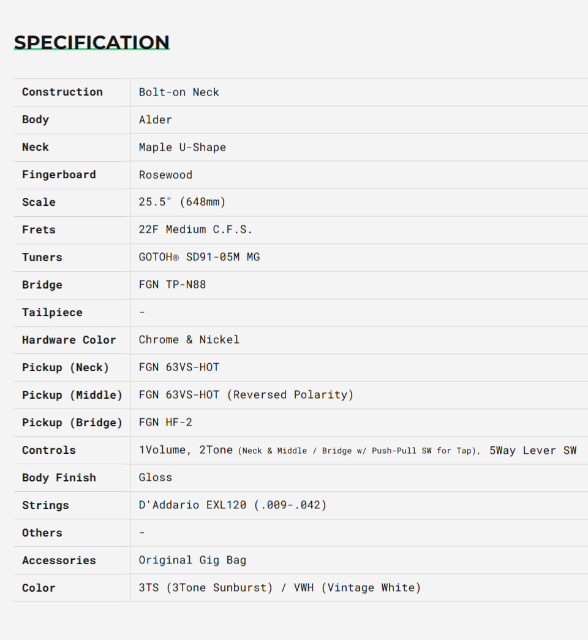The image size is (588, 640).
Task: Click the FGN TP-N88 bridge value
Action: pos(173,285)
